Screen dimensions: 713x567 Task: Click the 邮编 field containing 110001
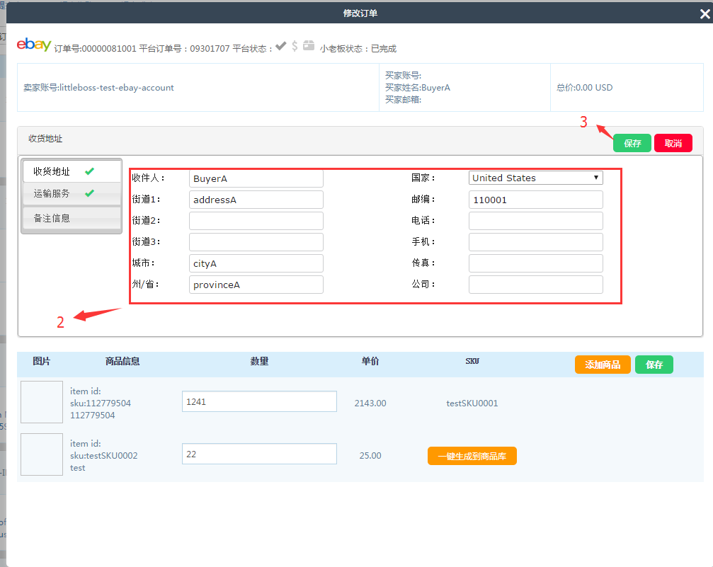(x=535, y=200)
